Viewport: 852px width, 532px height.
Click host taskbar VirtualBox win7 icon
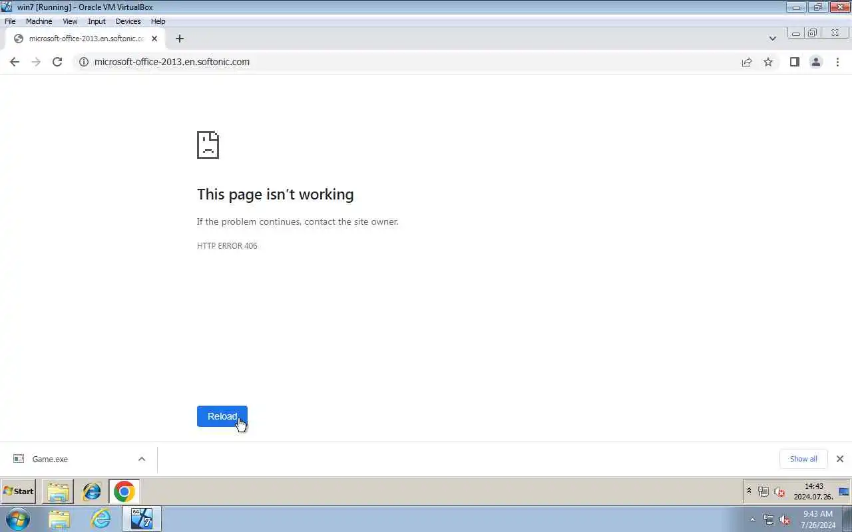[x=141, y=519]
